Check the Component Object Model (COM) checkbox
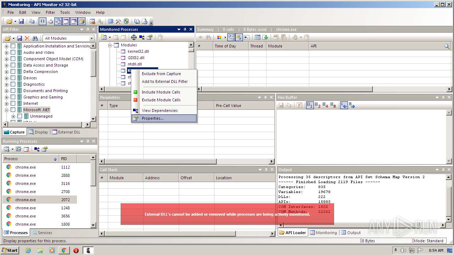This screenshot has height=255, width=454. tap(13, 59)
